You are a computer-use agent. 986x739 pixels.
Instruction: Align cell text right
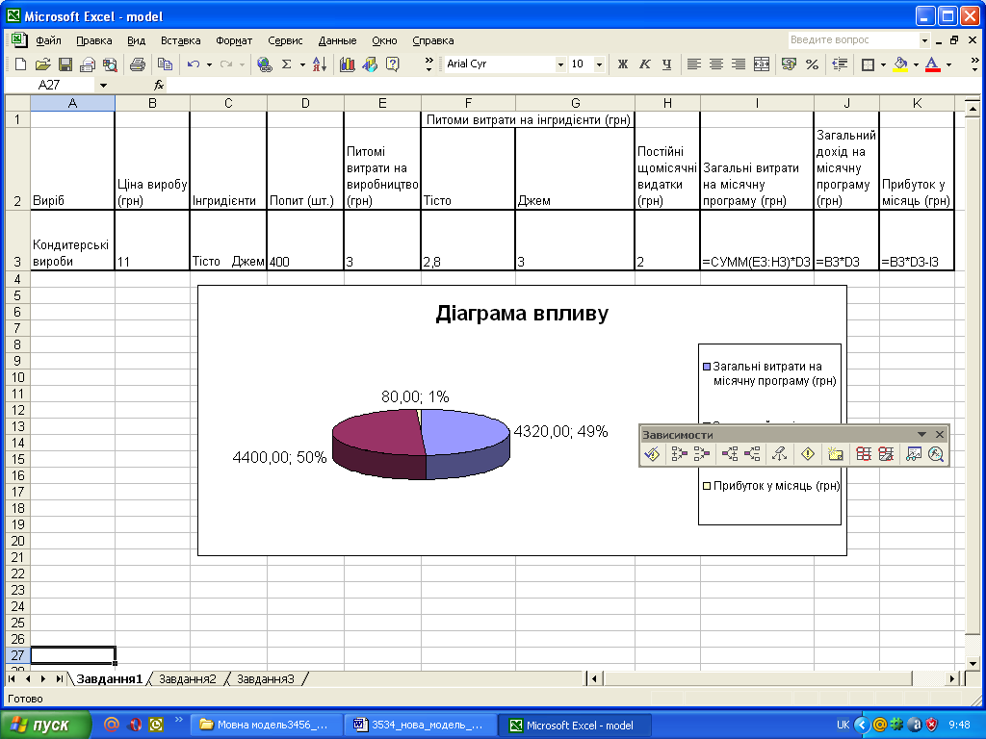pyautogui.click(x=739, y=64)
